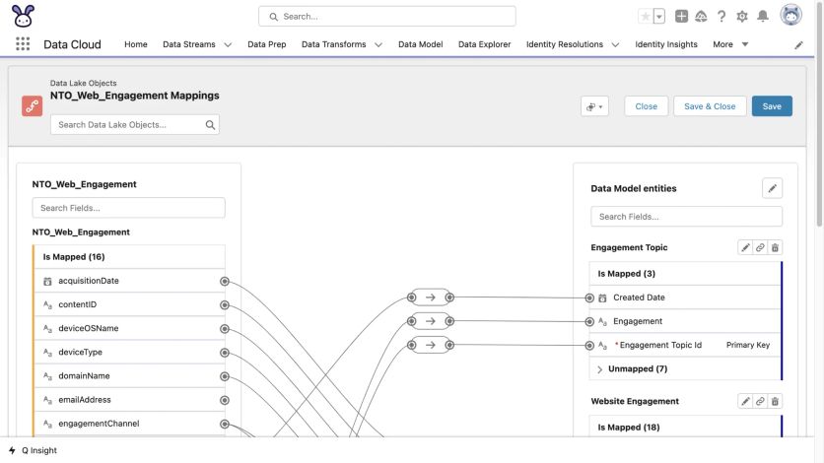Open the Help question mark icon
The width and height of the screenshot is (824, 463).
(721, 17)
